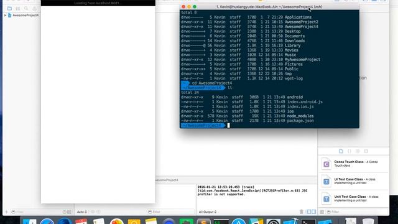The height and width of the screenshot is (224, 398).
Task: Open the All Output console dropdown
Action: click(208, 212)
